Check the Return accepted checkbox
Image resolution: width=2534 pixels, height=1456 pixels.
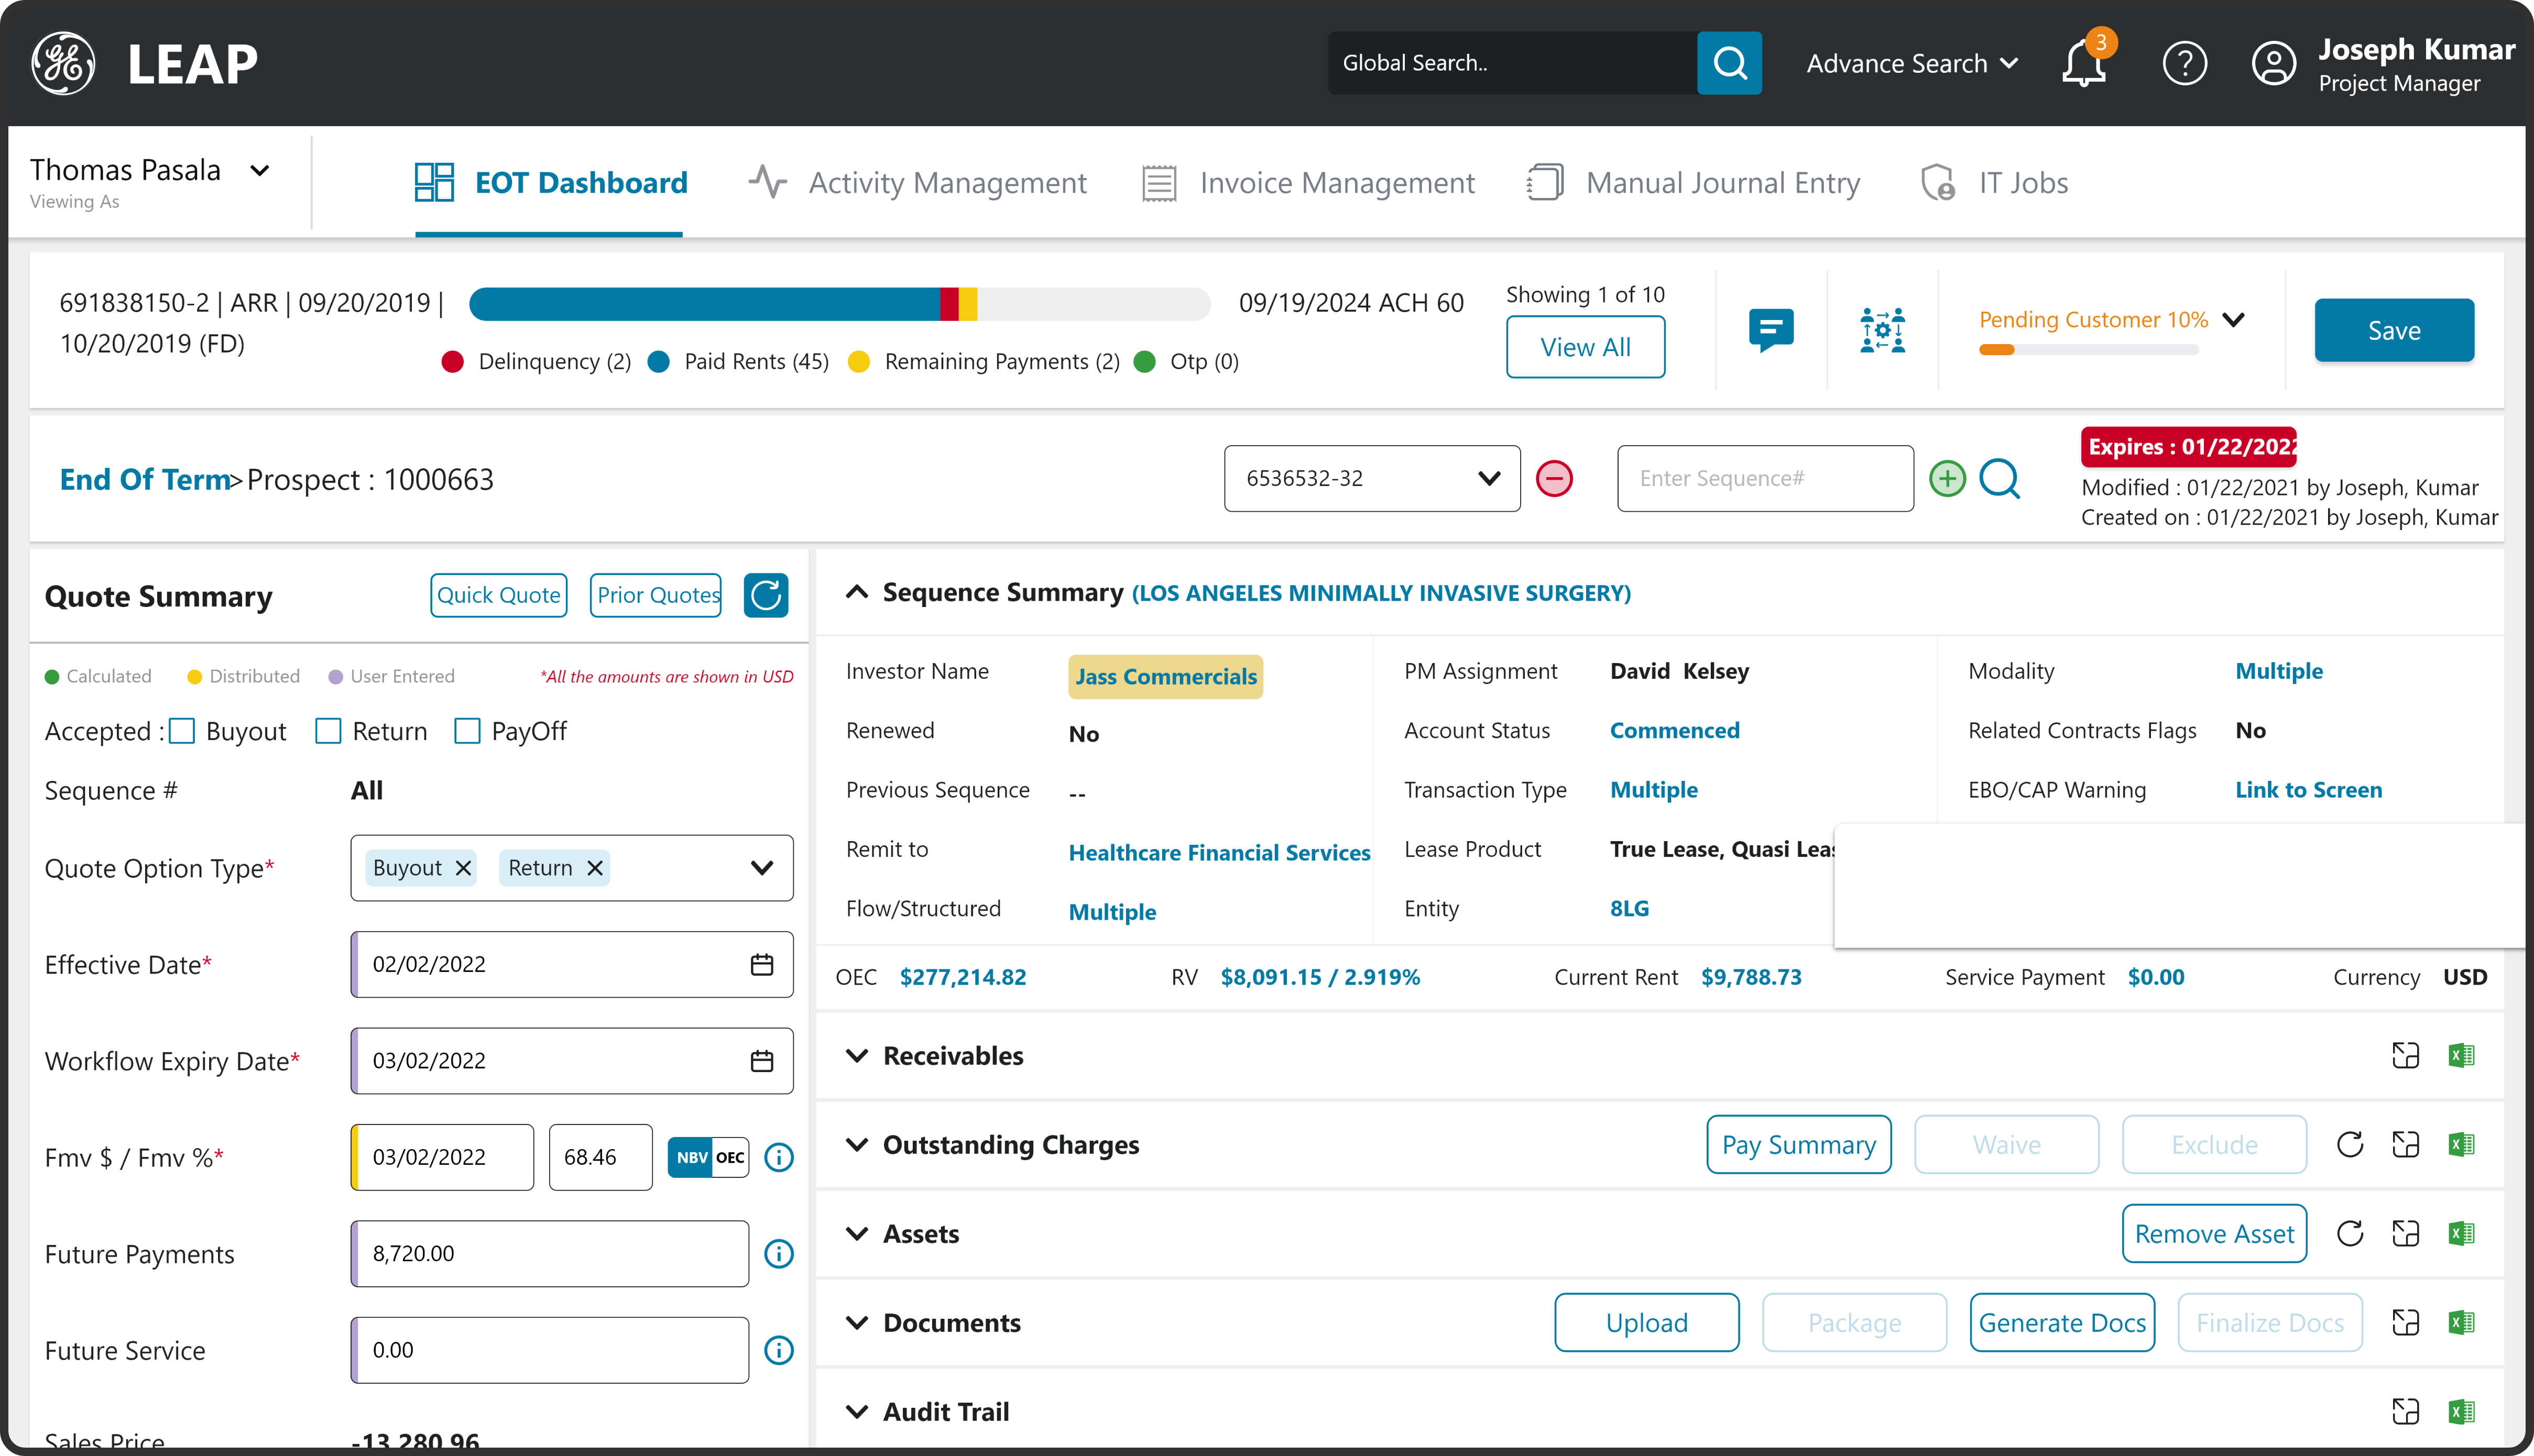[328, 731]
